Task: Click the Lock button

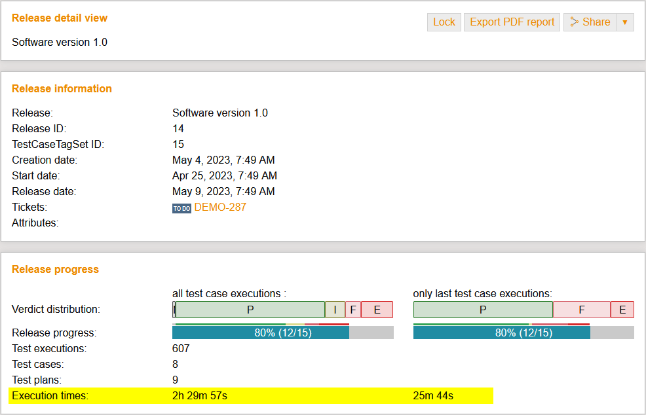Action: click(x=444, y=22)
